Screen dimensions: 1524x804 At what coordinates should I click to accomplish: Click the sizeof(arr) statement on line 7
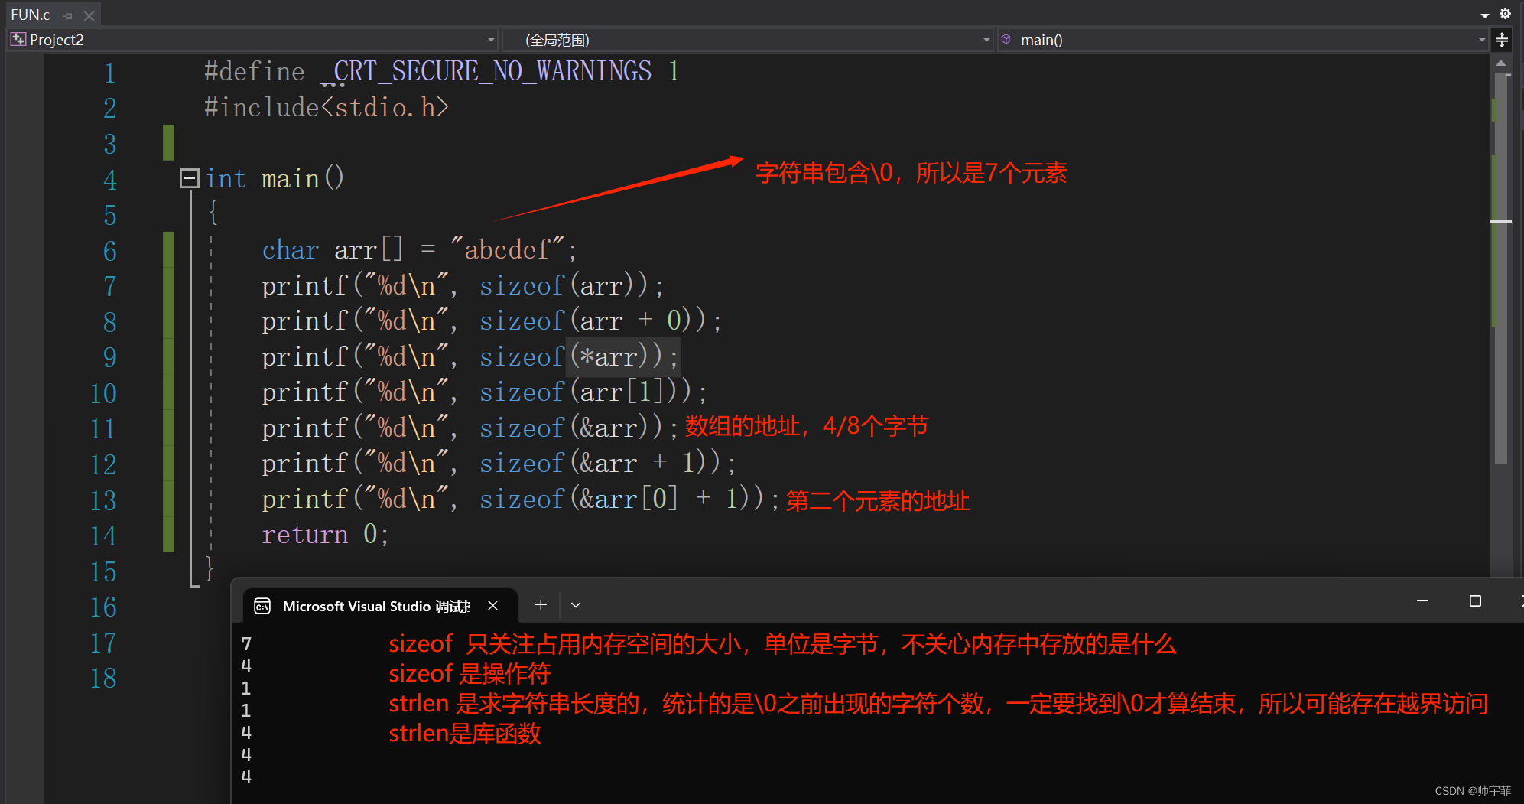click(x=463, y=285)
